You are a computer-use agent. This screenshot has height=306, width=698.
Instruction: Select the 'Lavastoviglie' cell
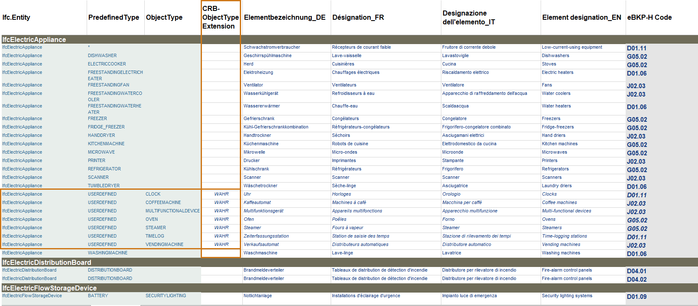(455, 55)
